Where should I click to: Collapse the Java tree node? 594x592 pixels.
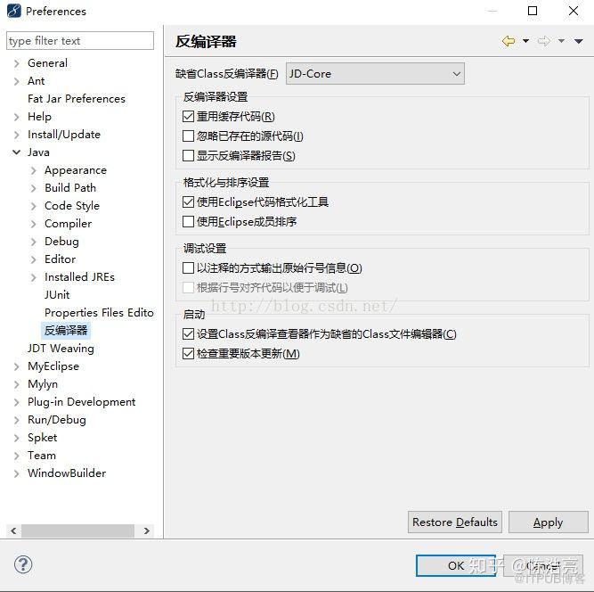[x=16, y=152]
